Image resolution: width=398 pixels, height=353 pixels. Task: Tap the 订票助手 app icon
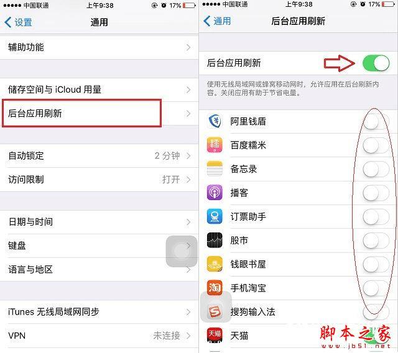tap(215, 216)
